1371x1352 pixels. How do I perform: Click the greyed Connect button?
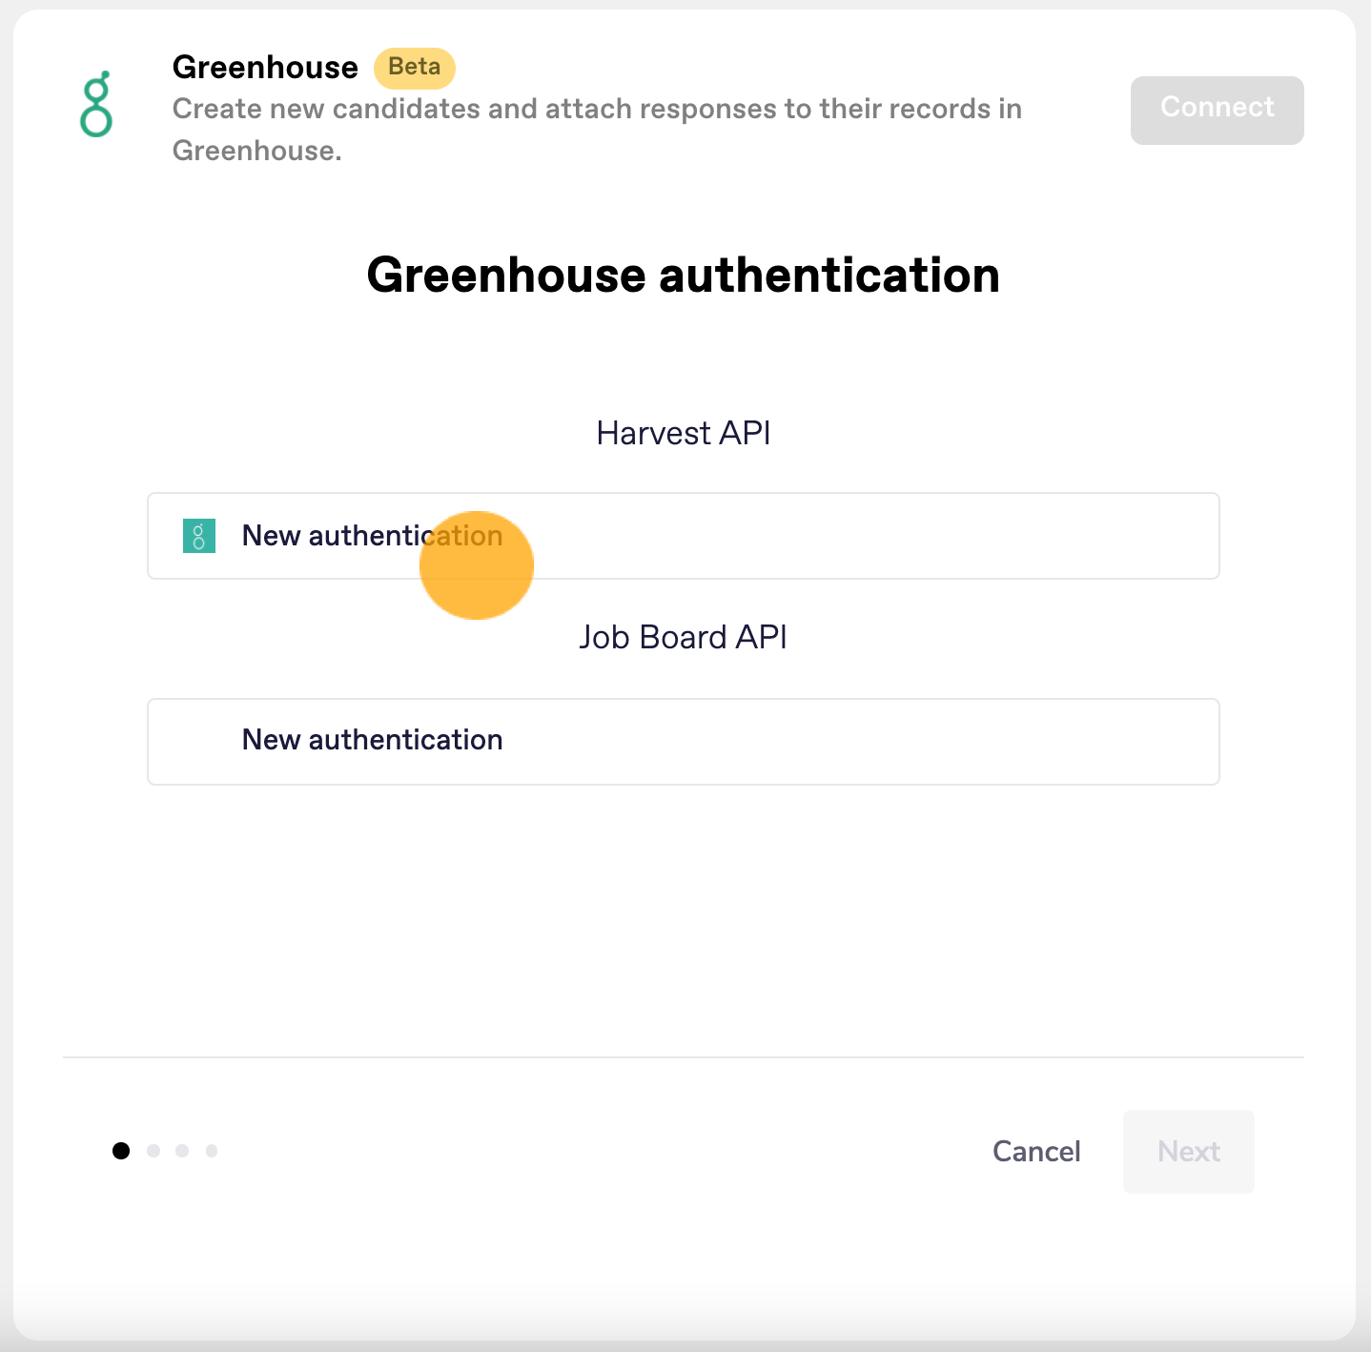[1217, 111]
